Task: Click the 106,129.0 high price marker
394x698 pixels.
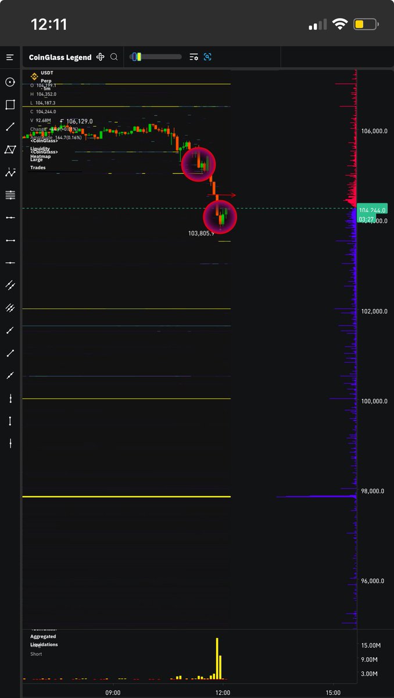Action: 76,122
